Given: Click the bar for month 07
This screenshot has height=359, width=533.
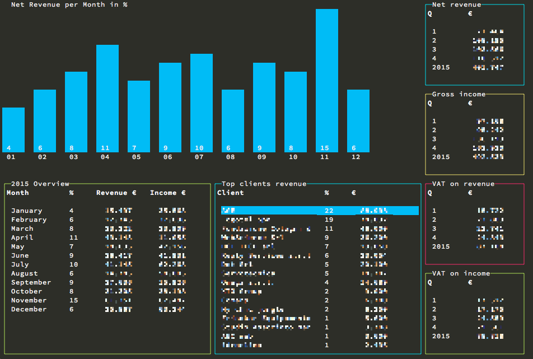Looking at the screenshot, I should click(x=202, y=103).
